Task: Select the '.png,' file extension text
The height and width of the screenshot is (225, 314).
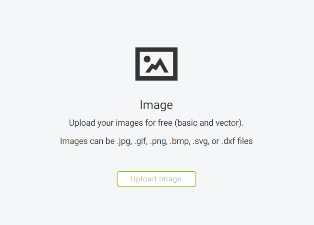Action: coord(158,141)
